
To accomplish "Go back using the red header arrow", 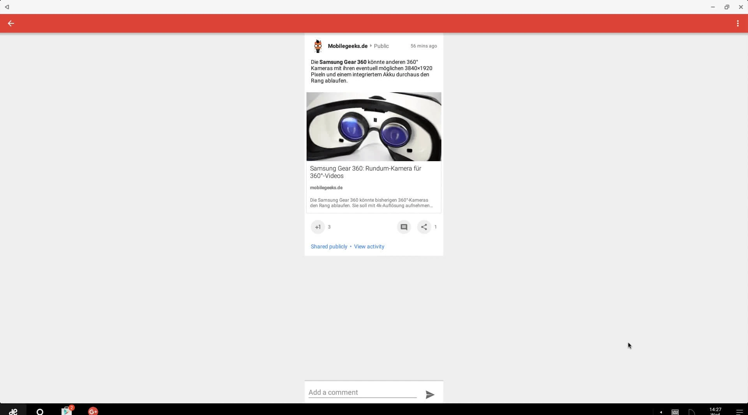I will click(11, 23).
